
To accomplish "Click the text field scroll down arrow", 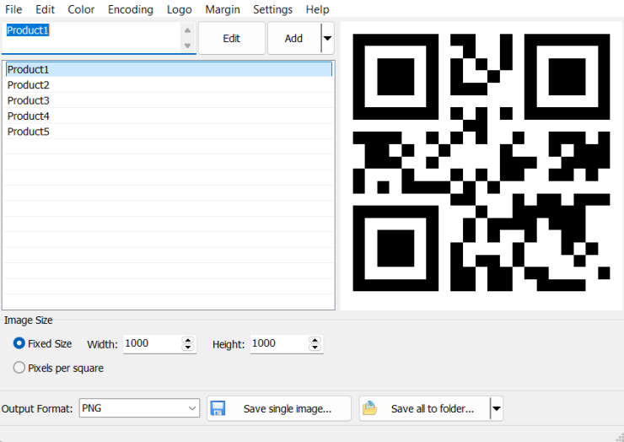I will pyautogui.click(x=187, y=46).
